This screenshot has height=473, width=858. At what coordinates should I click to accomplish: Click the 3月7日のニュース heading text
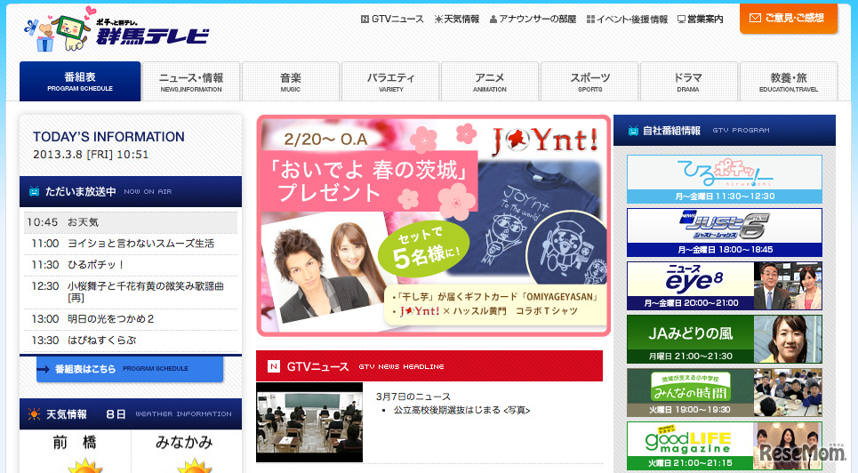413,397
